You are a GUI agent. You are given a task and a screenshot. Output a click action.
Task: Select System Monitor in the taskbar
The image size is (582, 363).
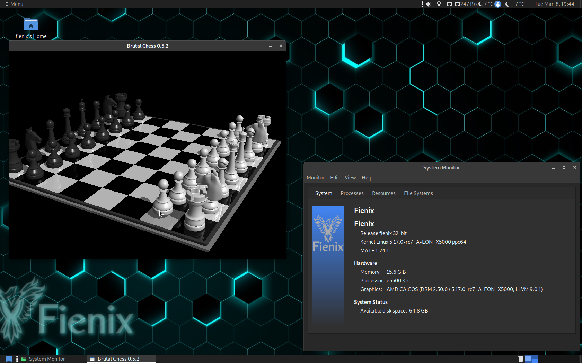pos(43,359)
